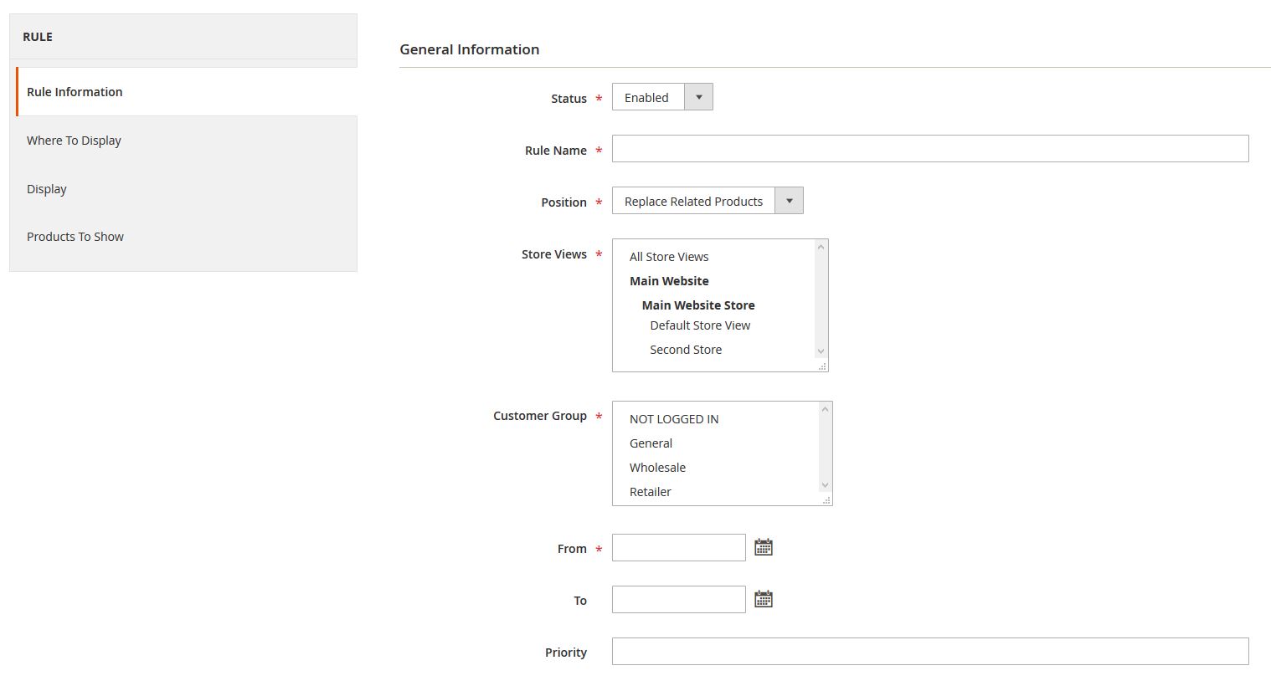Viewport: 1271px width, 681px height.
Task: Click the From date input field
Action: click(x=678, y=548)
